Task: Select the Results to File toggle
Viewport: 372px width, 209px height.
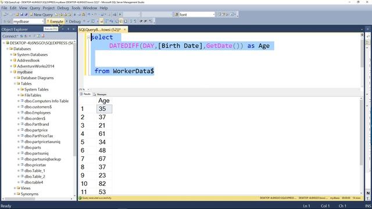Action: (126, 21)
